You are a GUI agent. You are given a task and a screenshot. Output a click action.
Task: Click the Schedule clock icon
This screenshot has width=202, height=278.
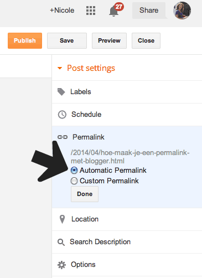(x=62, y=115)
